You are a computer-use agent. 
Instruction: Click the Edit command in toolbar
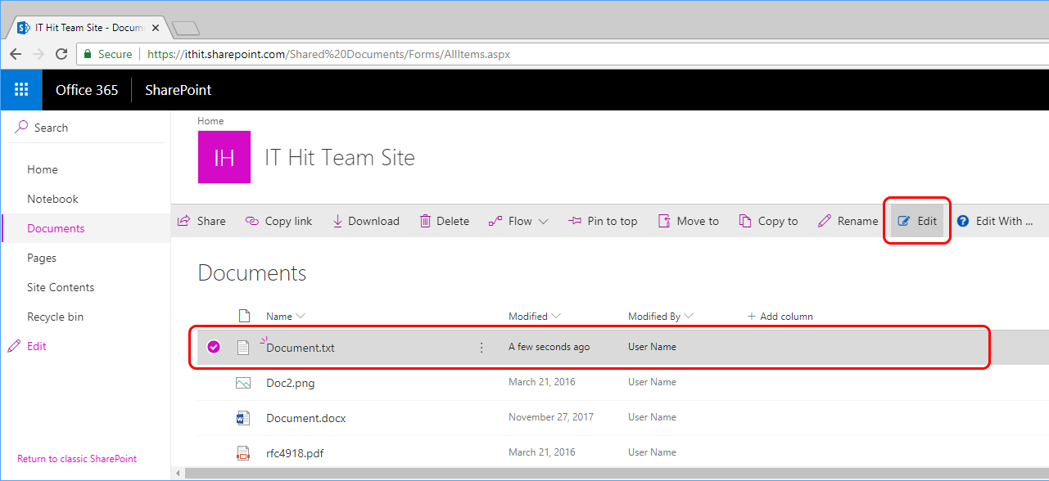point(917,221)
